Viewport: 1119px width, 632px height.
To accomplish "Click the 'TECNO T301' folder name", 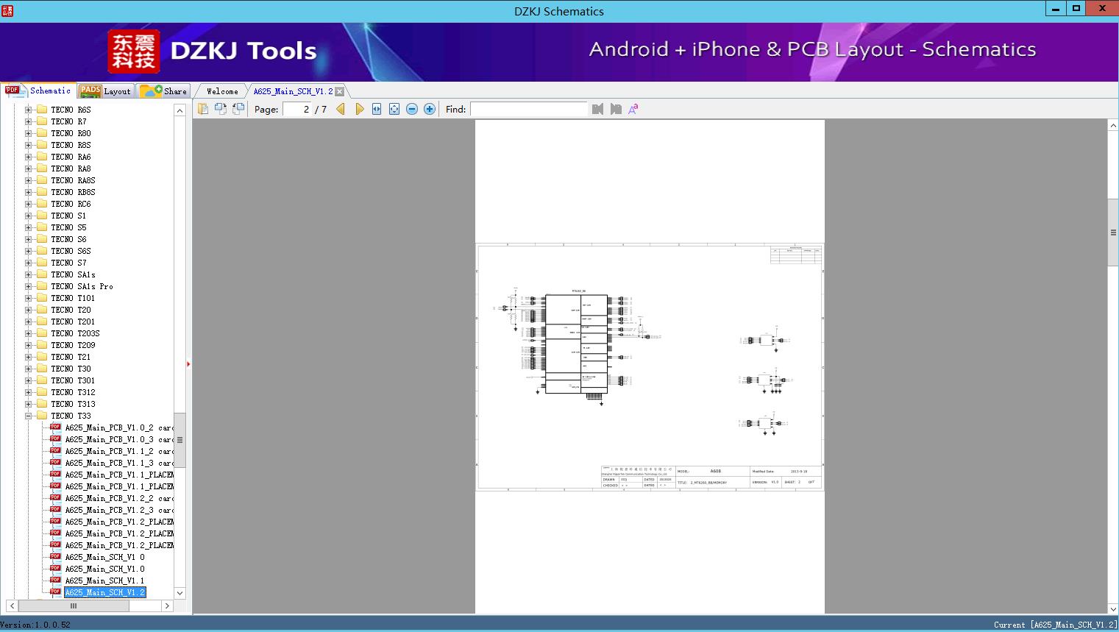I will [x=73, y=380].
